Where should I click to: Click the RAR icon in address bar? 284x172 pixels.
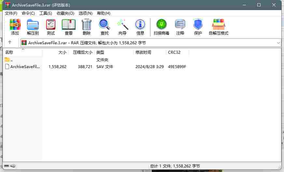[x=24, y=43]
